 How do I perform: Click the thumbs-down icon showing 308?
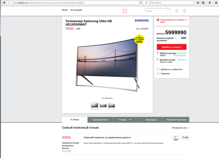point(185,137)
